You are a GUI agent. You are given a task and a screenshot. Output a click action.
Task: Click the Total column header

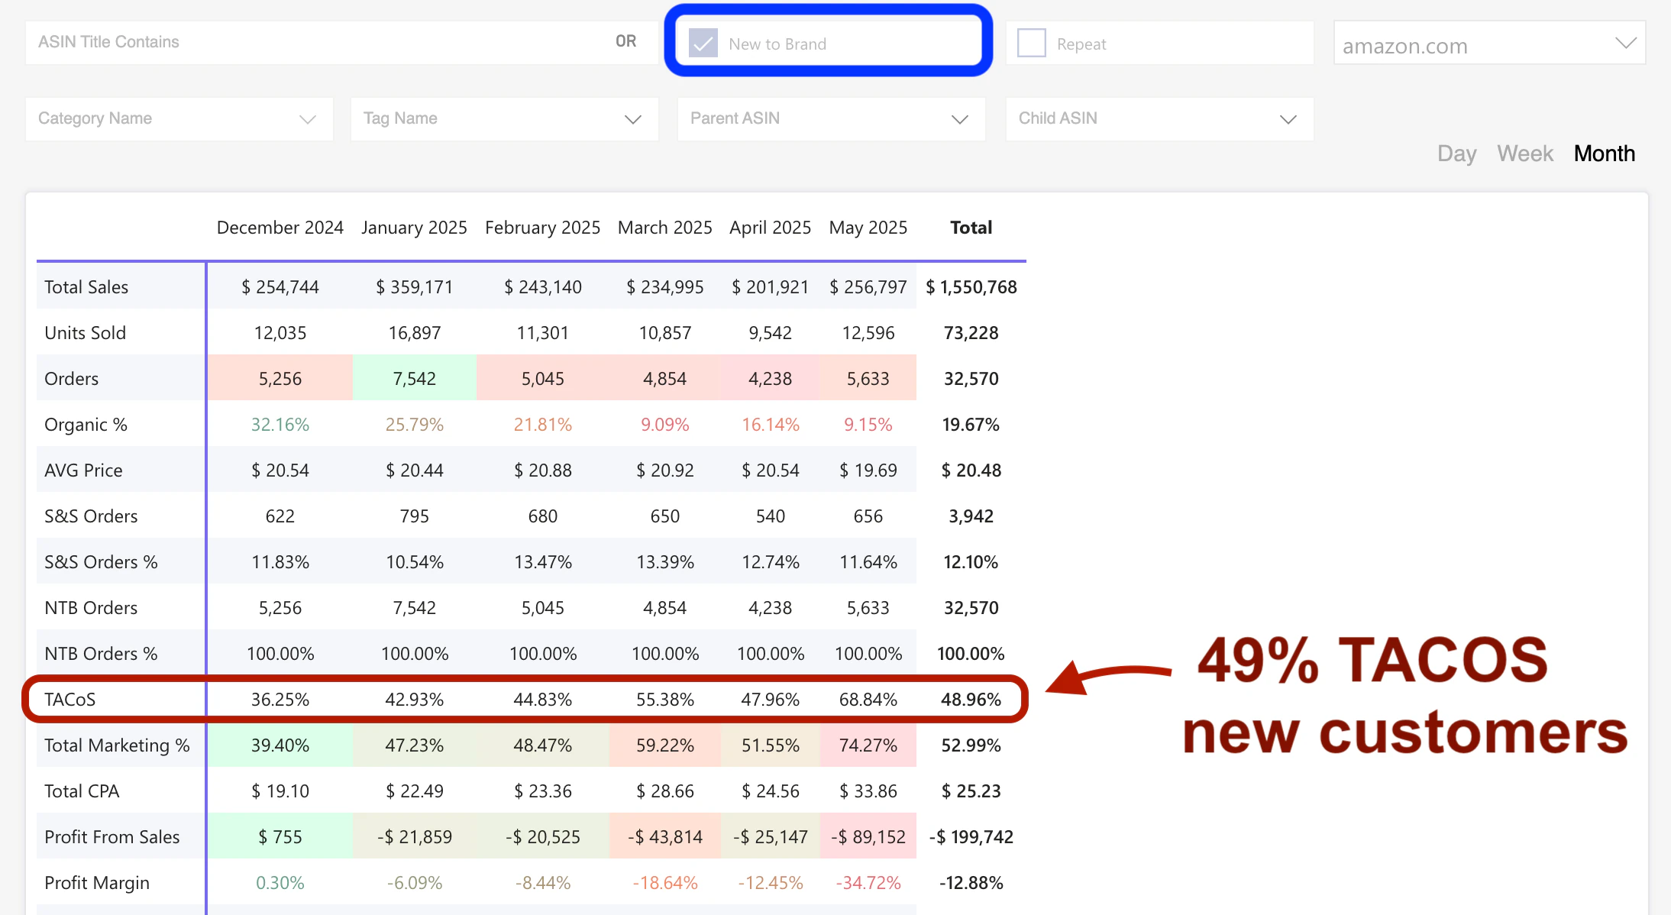point(971,228)
